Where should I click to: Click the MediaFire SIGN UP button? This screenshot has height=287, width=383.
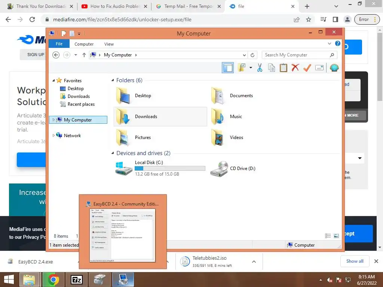(x=36, y=55)
